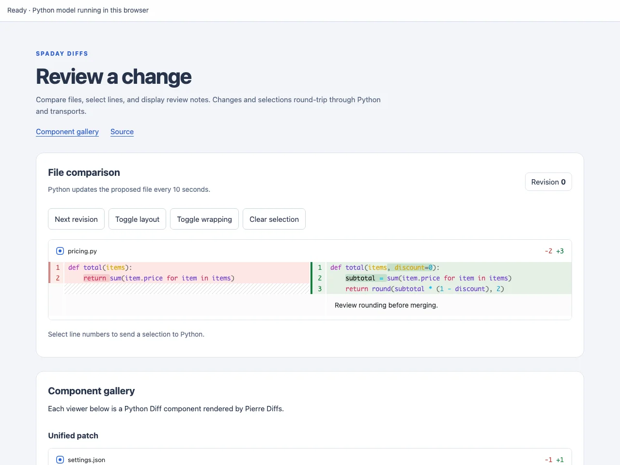This screenshot has height=465, width=620.
Task: Click the 'Review a change' page title
Action: point(114,77)
